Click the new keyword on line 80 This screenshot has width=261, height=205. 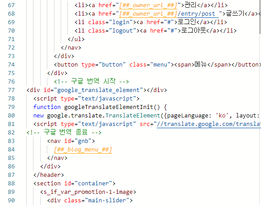point(38,116)
